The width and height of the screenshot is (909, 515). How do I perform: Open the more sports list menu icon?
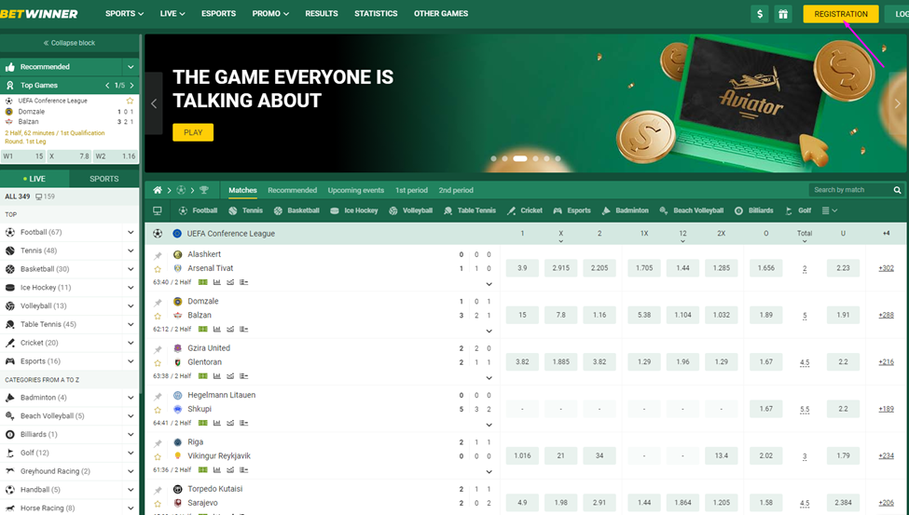pyautogui.click(x=830, y=210)
